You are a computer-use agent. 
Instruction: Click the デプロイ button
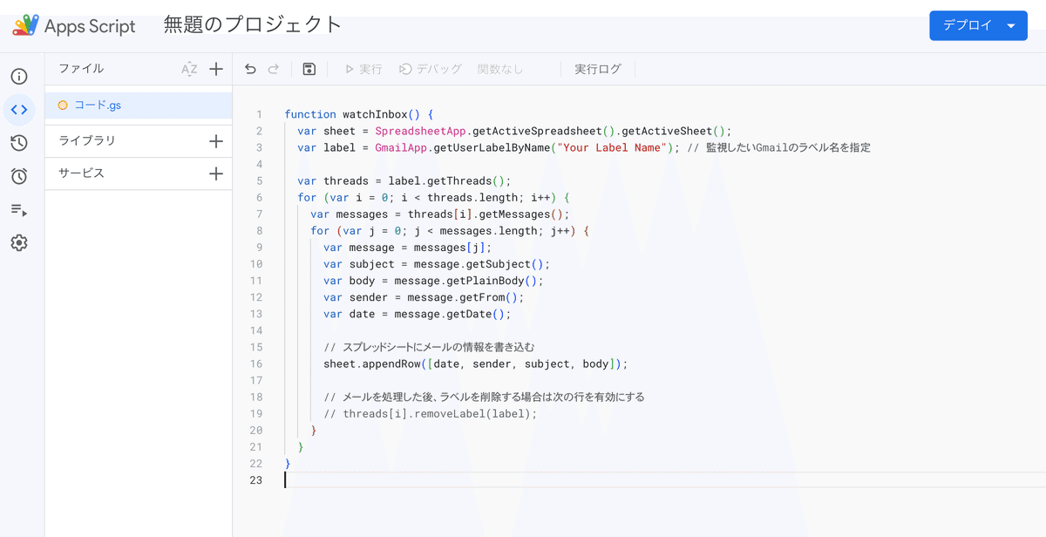[x=968, y=26]
